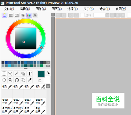The height and width of the screenshot is (115, 131).
Task: Pick the bright cyan palette swatch
Action: [x=9, y=66]
